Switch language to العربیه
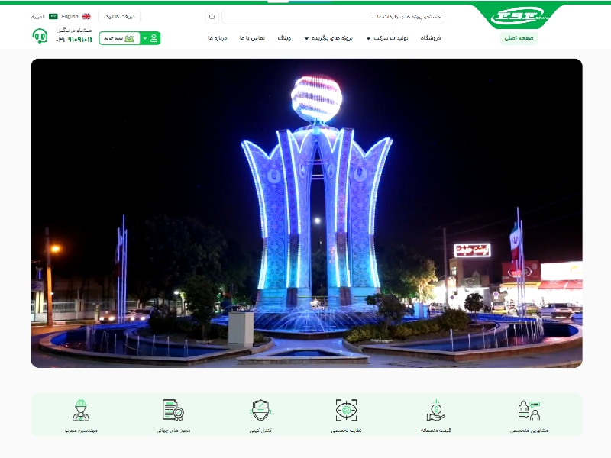 [38, 17]
